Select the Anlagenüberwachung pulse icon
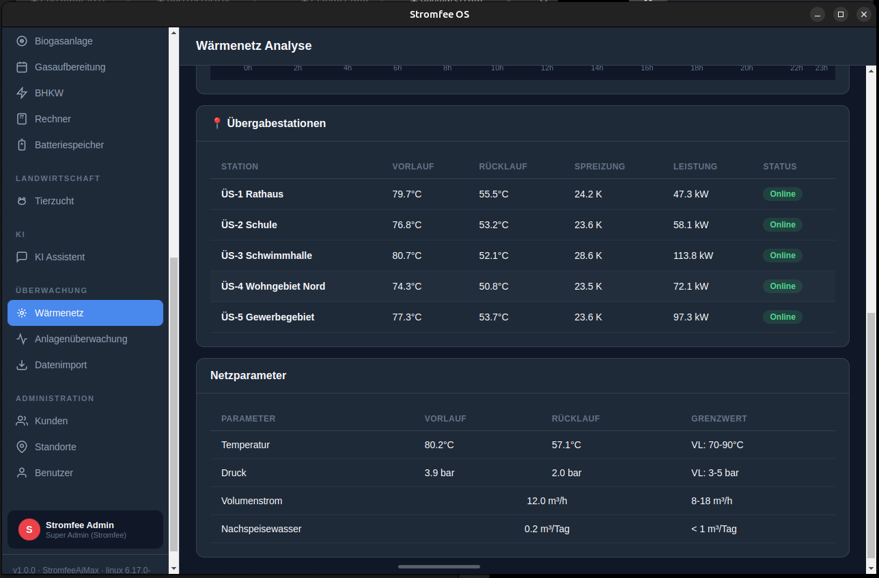The image size is (879, 578). 22,339
